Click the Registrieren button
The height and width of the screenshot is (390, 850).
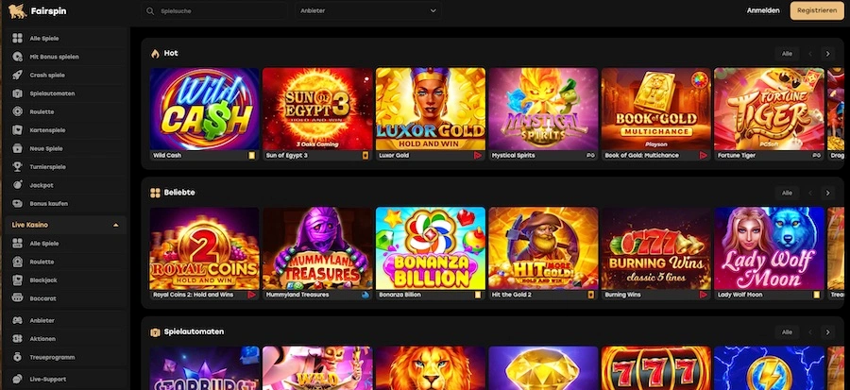[816, 10]
